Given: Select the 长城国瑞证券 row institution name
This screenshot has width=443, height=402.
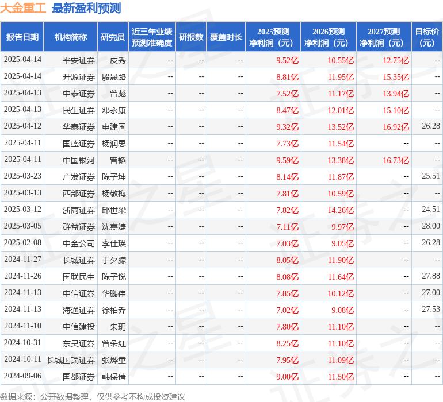Looking at the screenshot, I should click(71, 360).
